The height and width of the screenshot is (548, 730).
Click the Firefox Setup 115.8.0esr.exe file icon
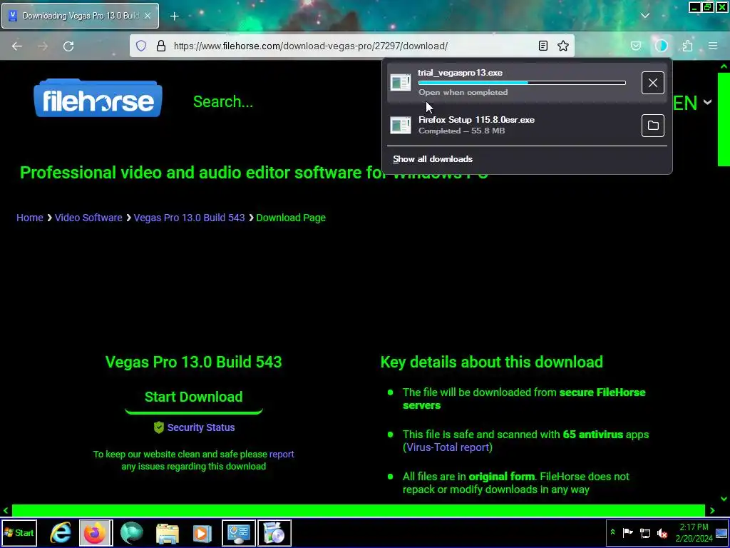pyautogui.click(x=401, y=125)
